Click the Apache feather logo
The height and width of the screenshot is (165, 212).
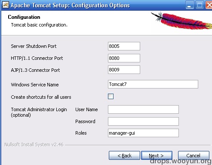pyautogui.click(x=181, y=21)
